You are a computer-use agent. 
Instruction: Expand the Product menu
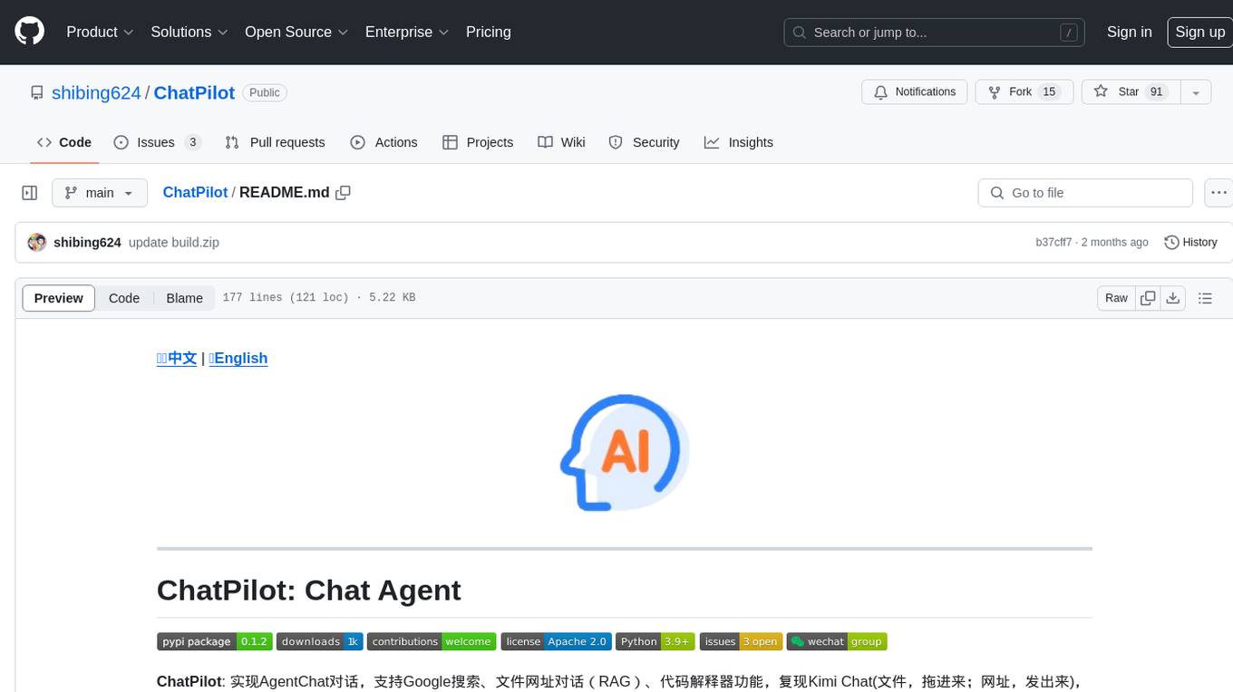point(100,32)
